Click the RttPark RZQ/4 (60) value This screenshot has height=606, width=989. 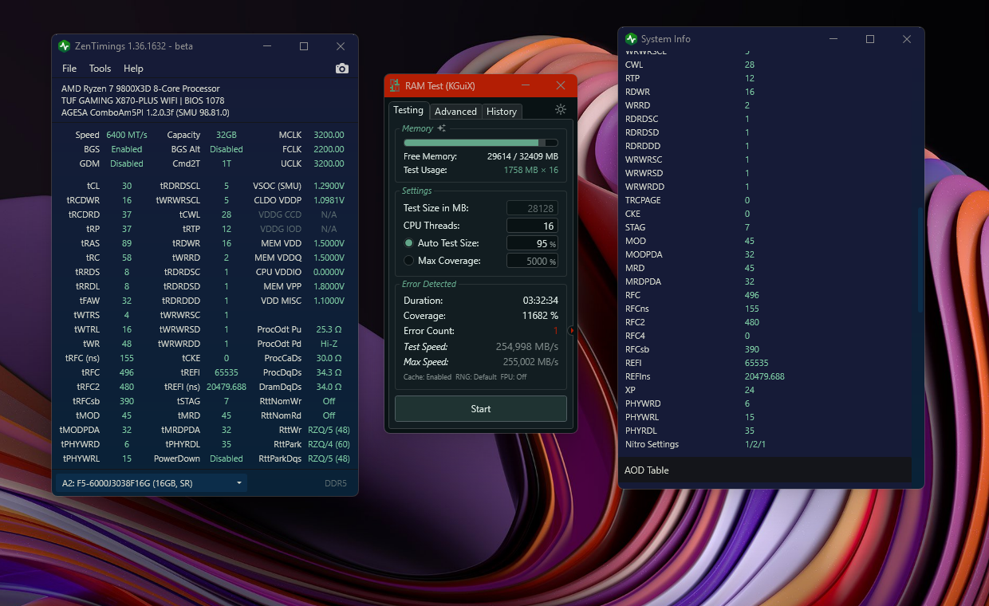[x=329, y=444]
